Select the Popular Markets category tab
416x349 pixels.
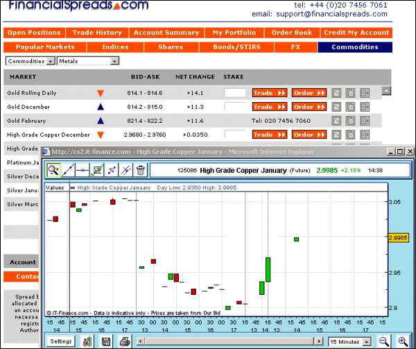pos(45,47)
